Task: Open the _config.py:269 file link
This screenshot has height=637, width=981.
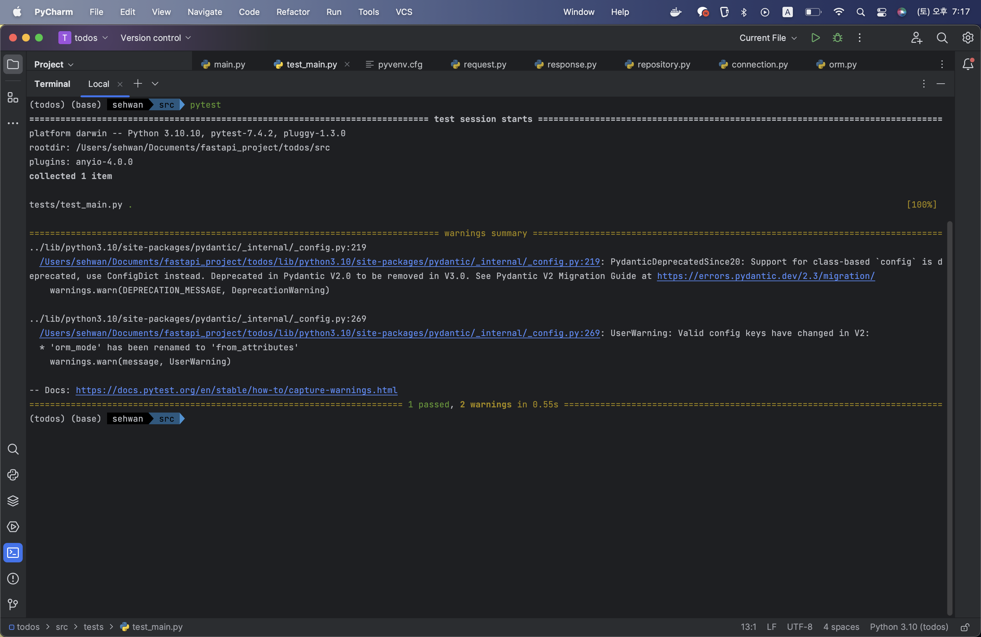Action: [x=320, y=333]
